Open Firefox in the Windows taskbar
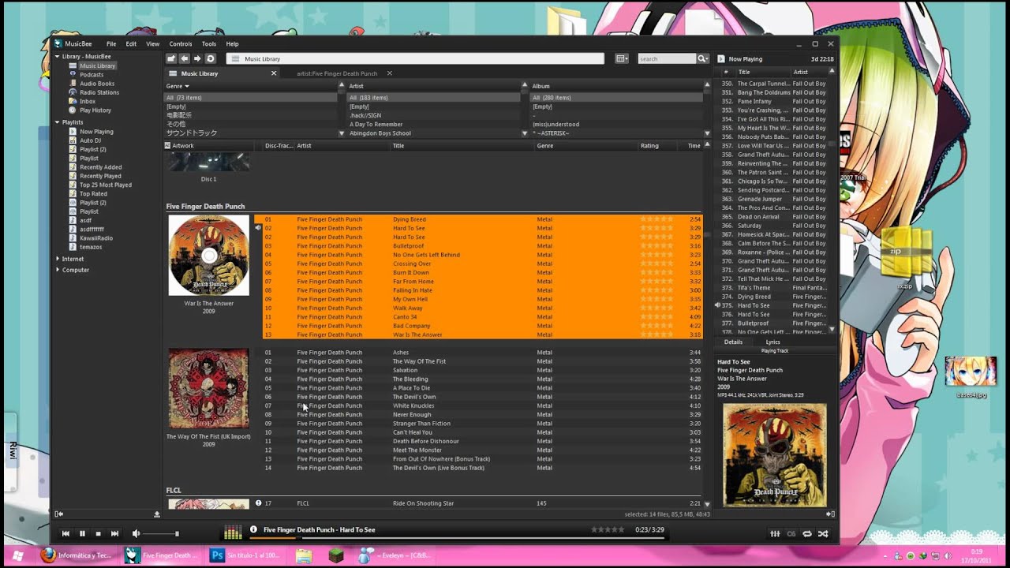Image resolution: width=1010 pixels, height=568 pixels. click(x=77, y=555)
